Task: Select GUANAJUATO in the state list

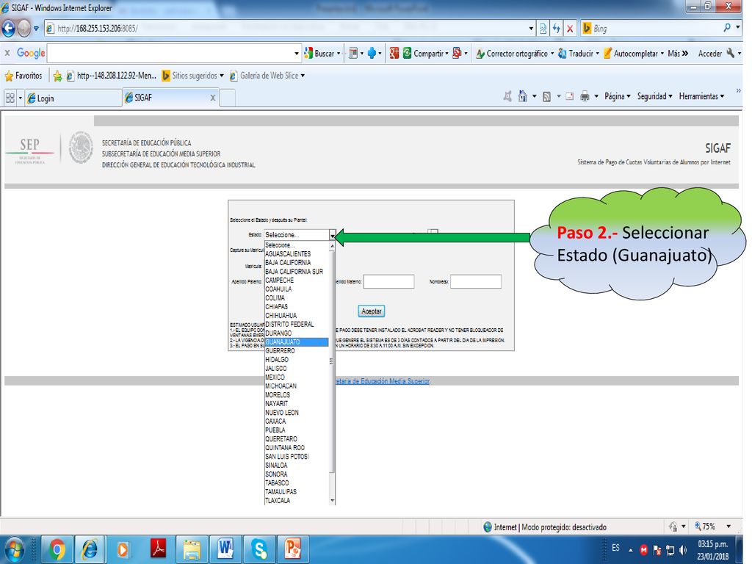Action: point(297,342)
